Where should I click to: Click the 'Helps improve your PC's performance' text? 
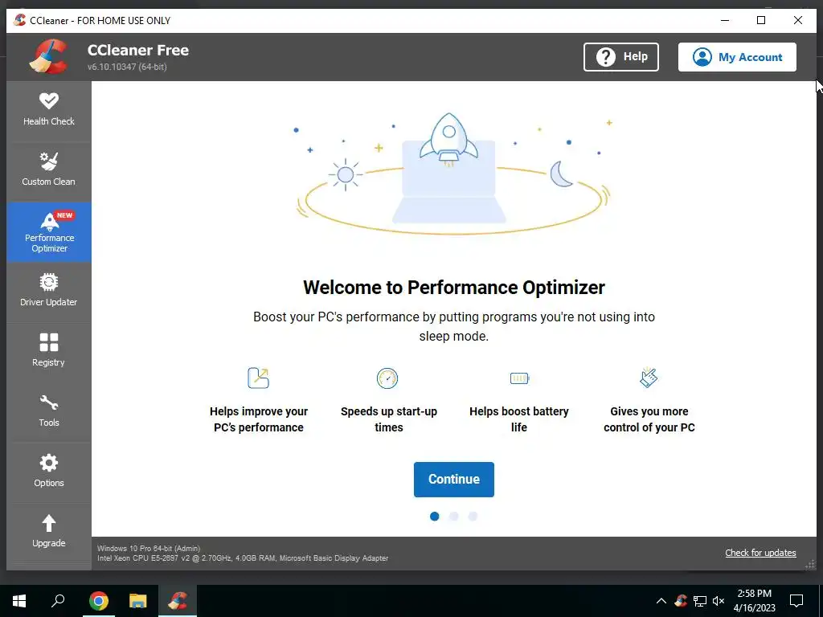pos(259,419)
